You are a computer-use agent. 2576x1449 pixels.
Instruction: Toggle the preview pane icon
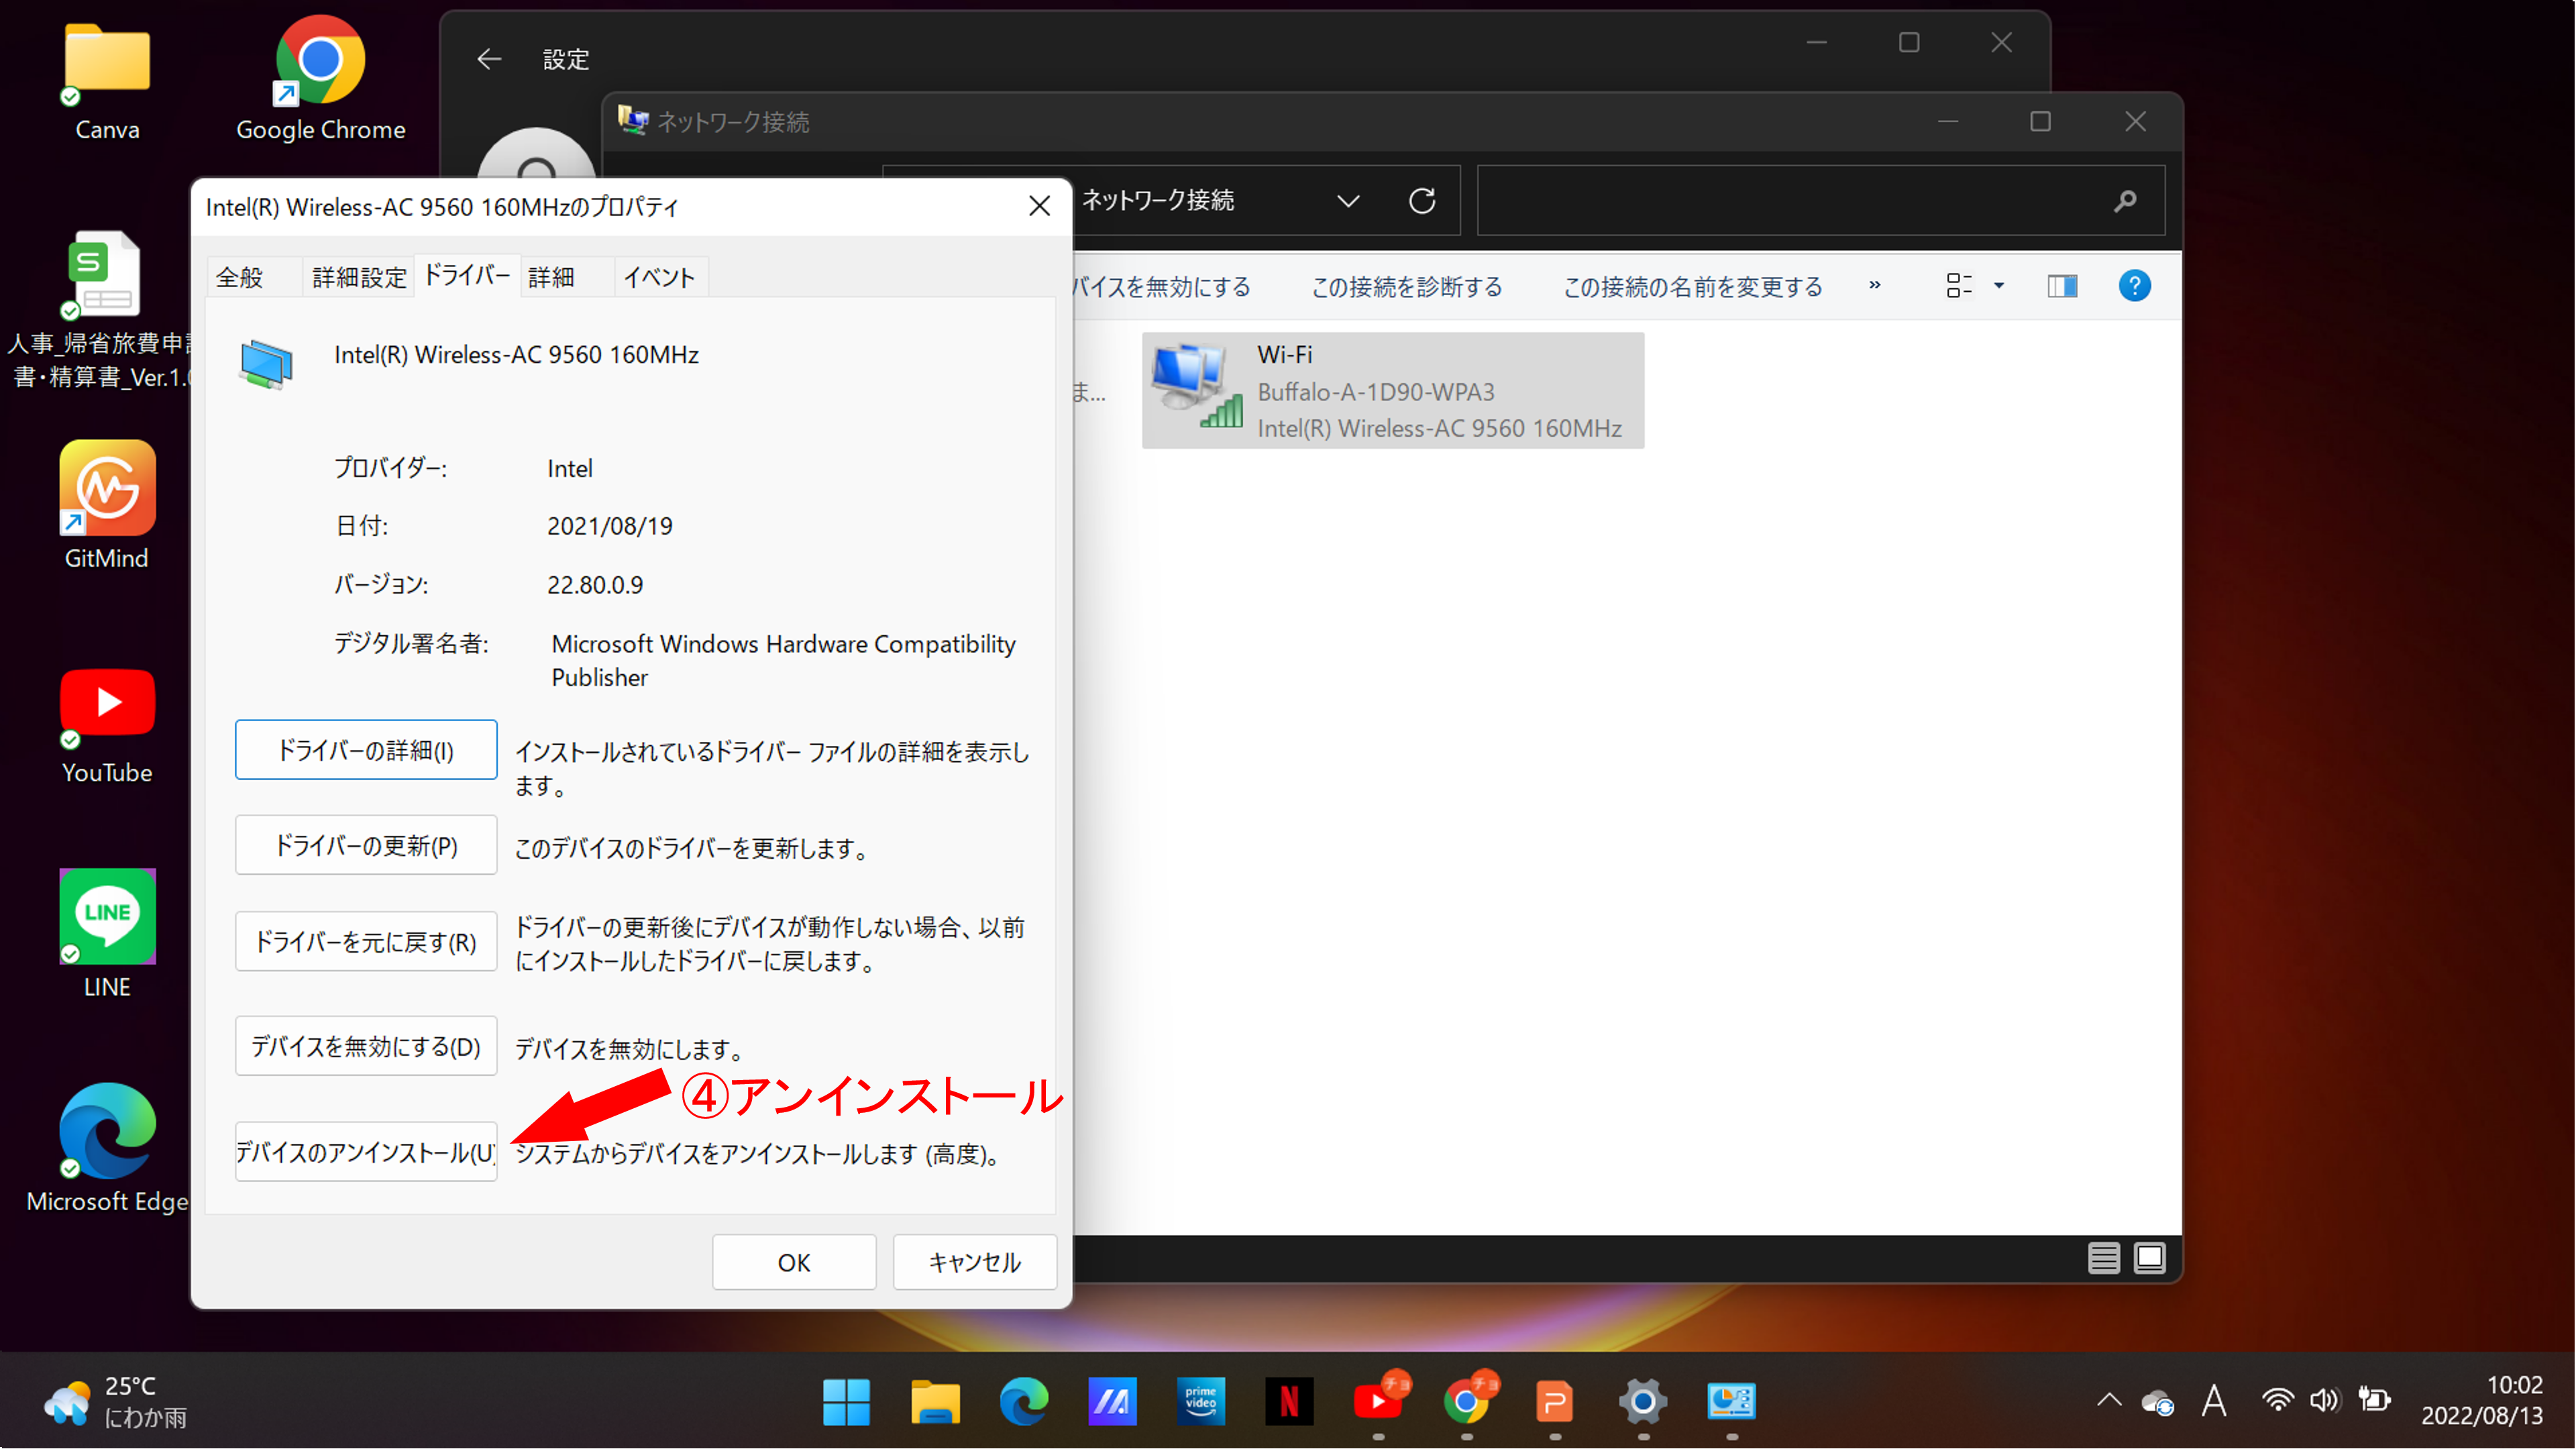[2061, 287]
